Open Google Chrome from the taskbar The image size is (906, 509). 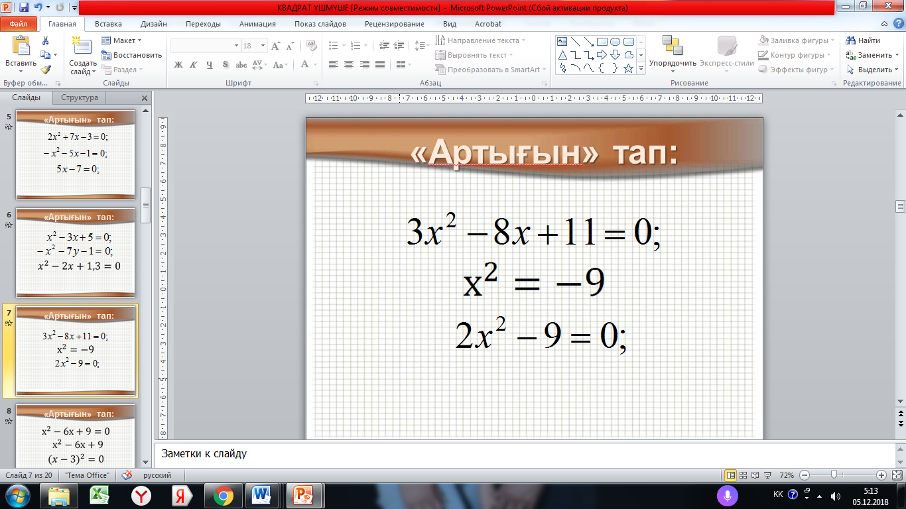click(222, 495)
